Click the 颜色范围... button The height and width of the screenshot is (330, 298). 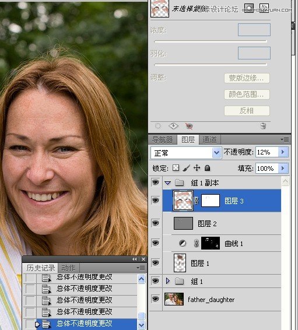(x=247, y=94)
